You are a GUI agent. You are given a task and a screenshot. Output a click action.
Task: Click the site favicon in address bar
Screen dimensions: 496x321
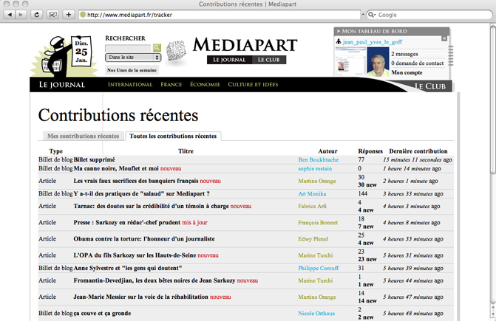coord(83,15)
